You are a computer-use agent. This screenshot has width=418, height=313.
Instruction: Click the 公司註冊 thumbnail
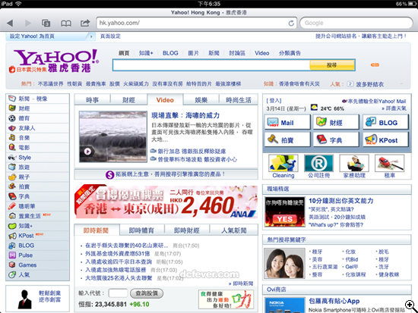point(319,163)
